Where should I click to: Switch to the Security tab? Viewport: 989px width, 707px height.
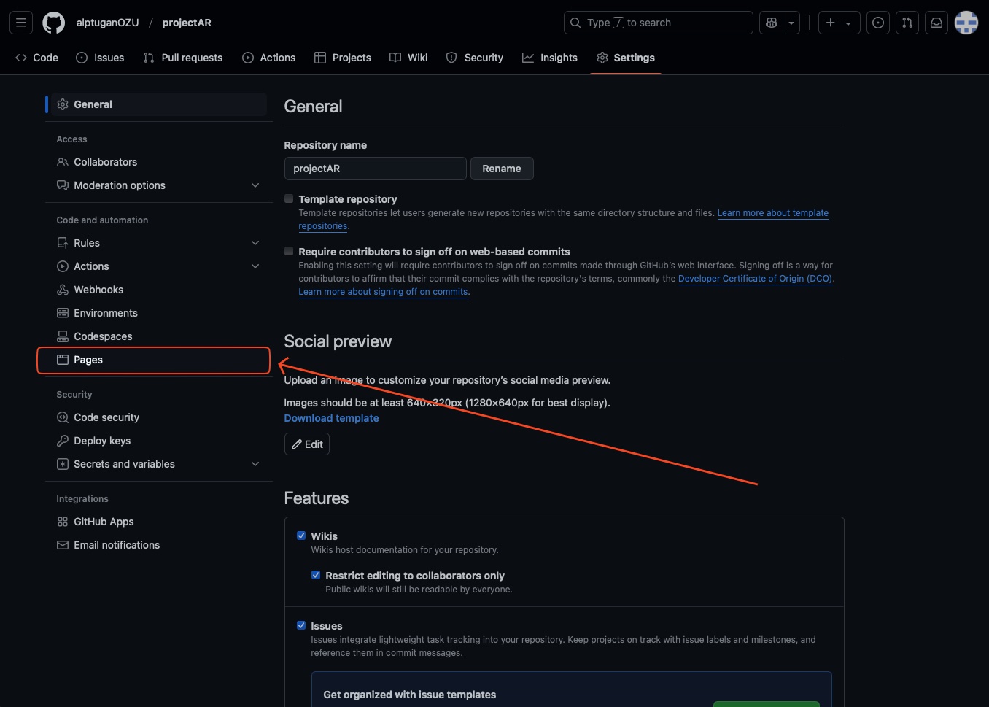[475, 58]
